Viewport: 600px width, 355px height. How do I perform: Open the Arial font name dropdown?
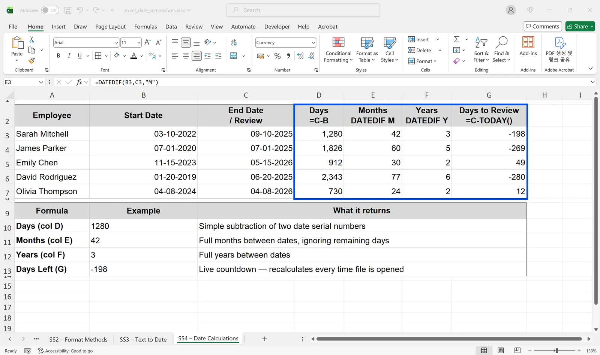pos(117,43)
